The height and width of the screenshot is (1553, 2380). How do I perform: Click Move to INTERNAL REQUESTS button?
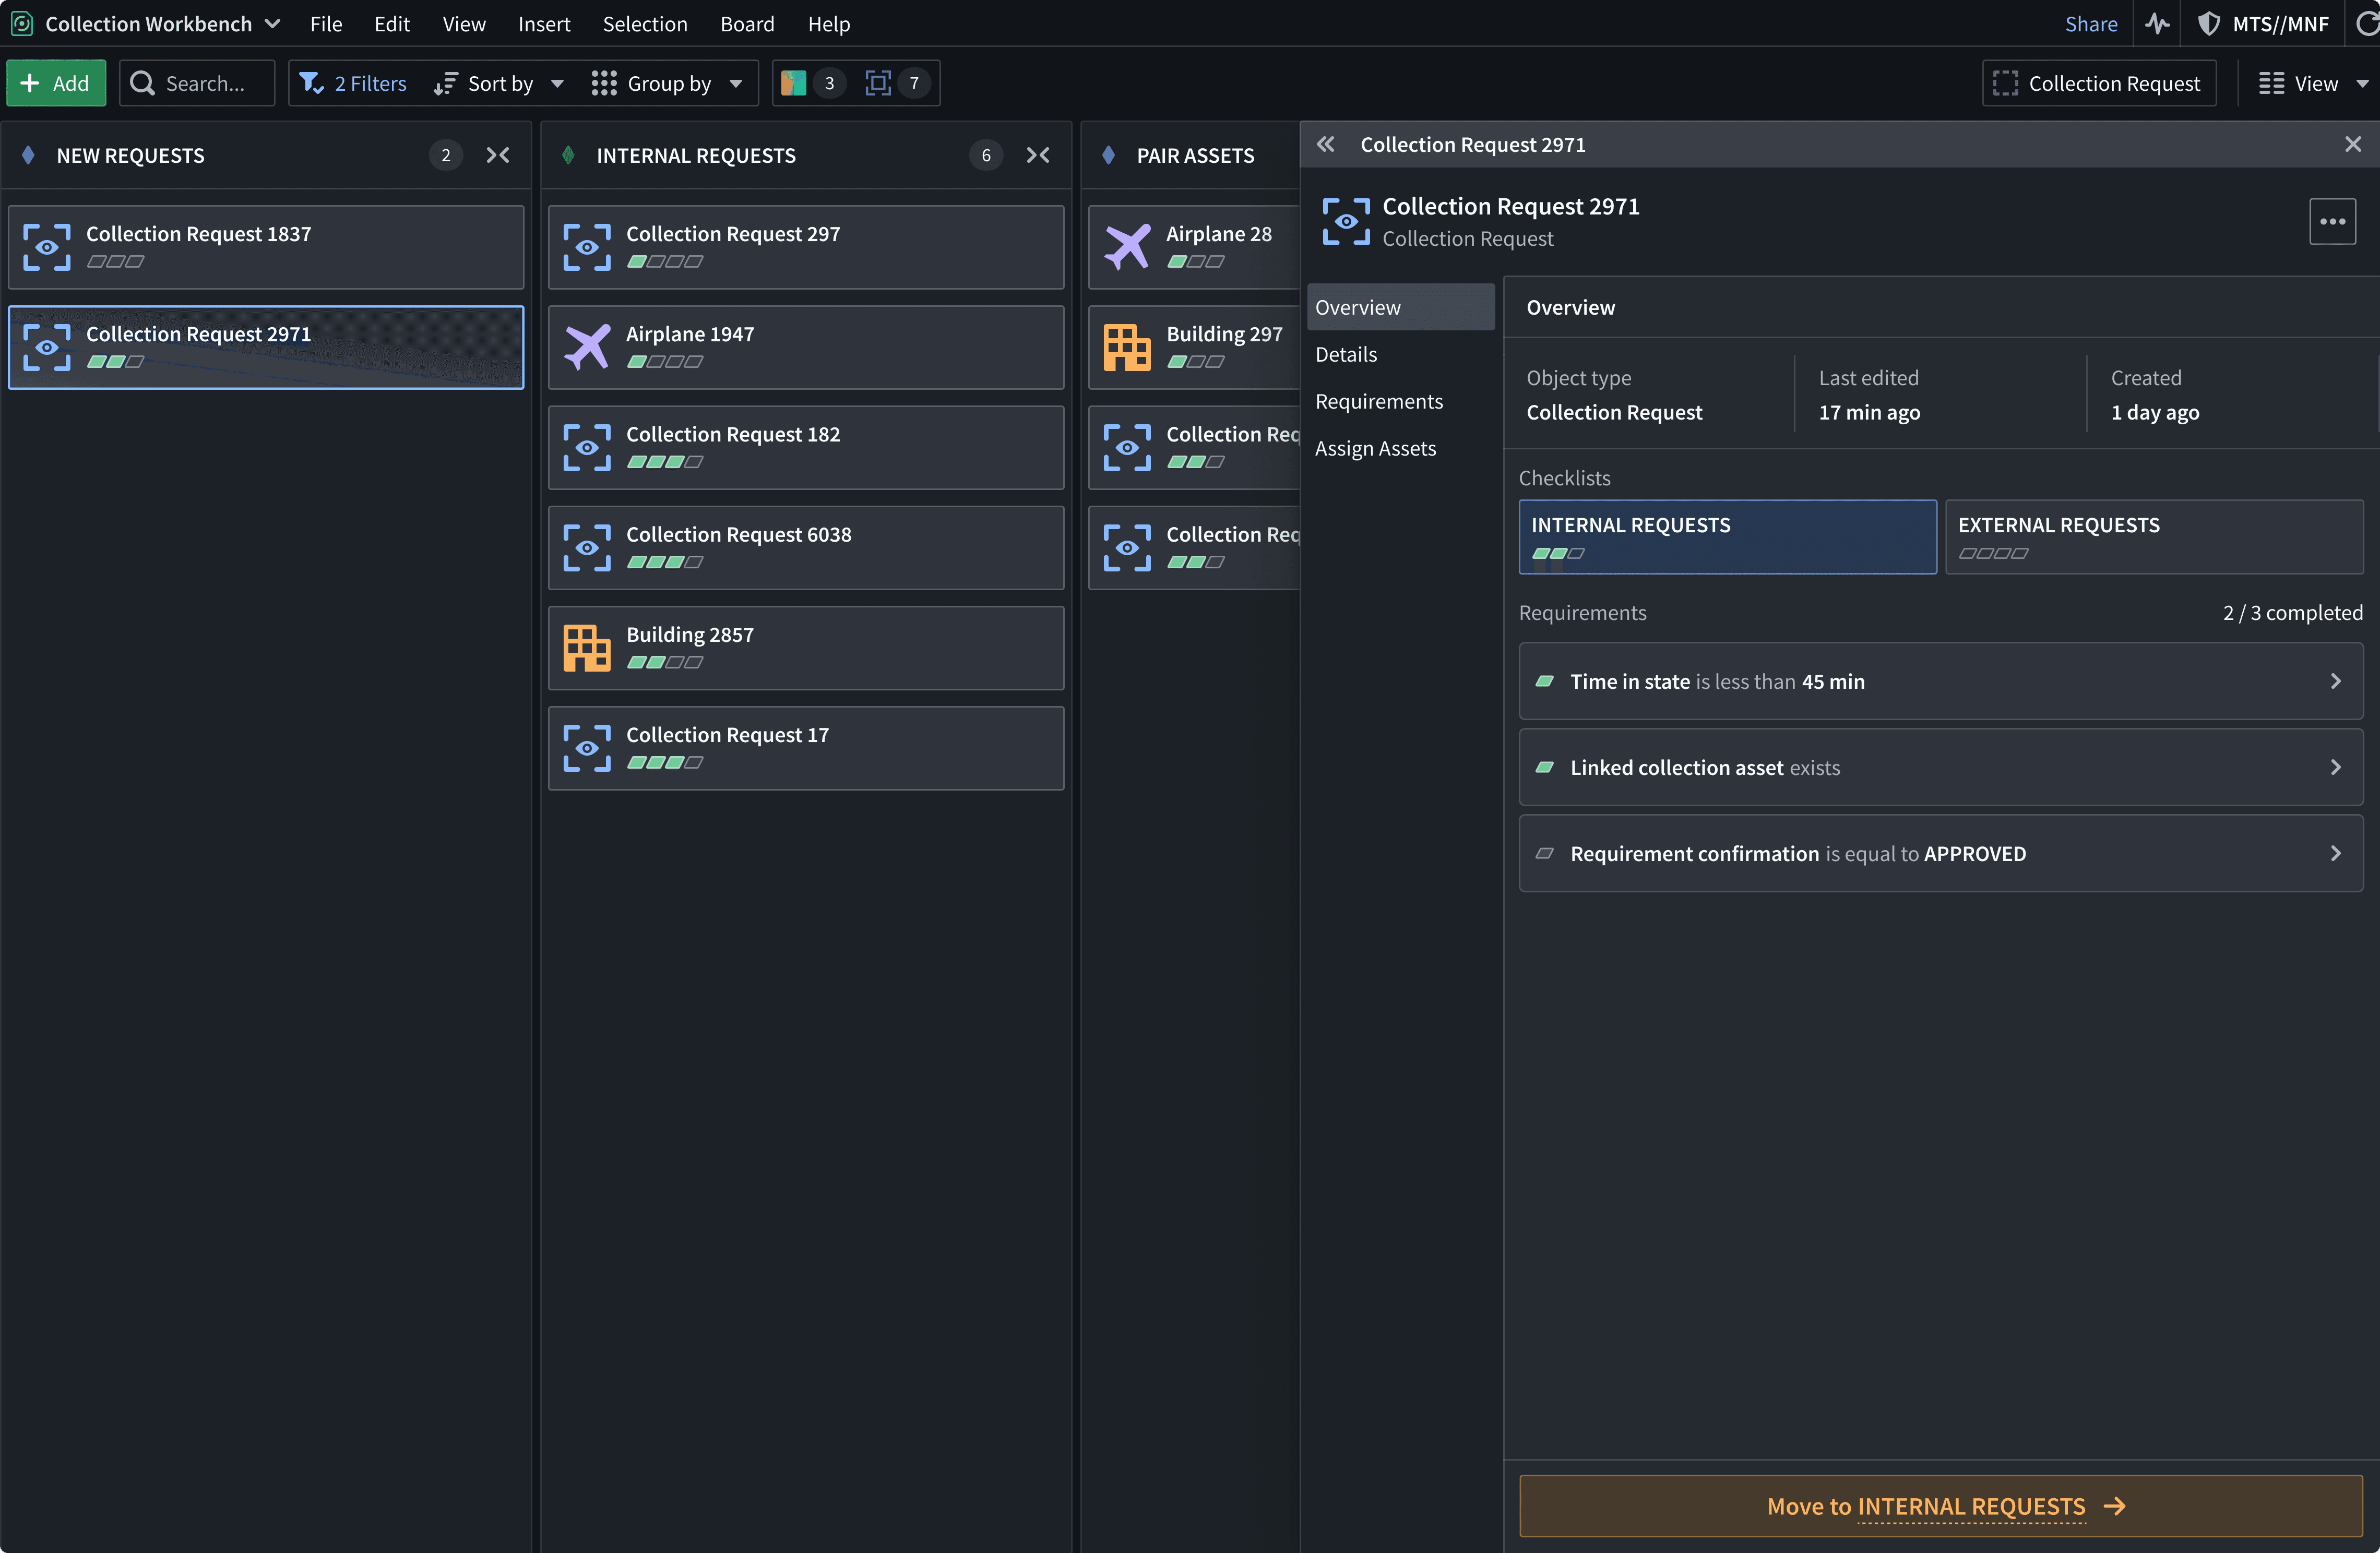click(x=1940, y=1505)
